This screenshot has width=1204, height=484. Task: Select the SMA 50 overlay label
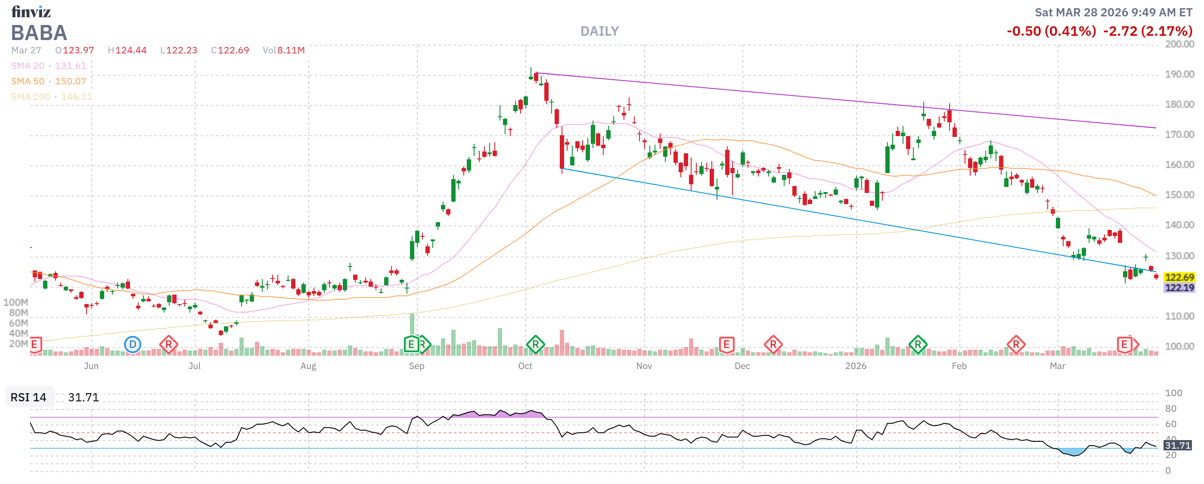(x=28, y=81)
